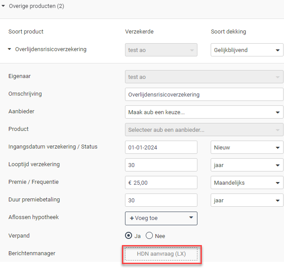Collapse the Overige producten (2) section
Image resolution: width=284 pixels, height=268 pixels.
(3, 6)
